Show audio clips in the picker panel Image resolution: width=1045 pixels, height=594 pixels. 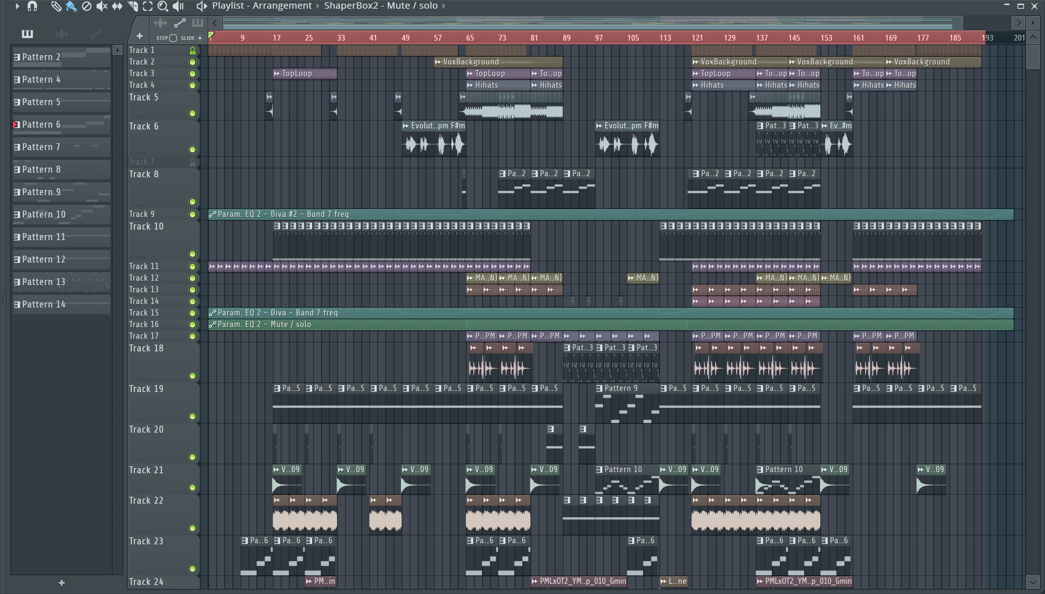point(61,34)
